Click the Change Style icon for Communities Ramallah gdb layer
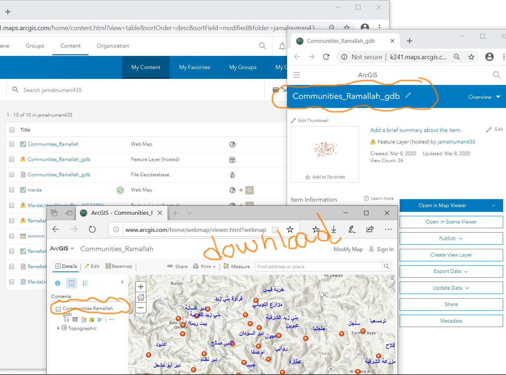This screenshot has width=506, height=375. 83,320
